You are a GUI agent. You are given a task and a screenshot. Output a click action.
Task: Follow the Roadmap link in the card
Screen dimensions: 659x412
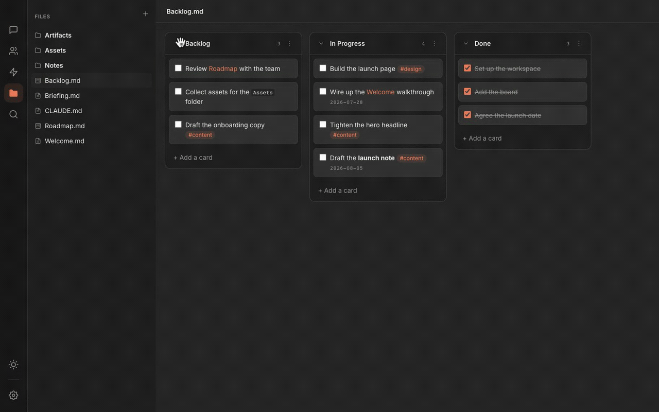[x=223, y=68]
